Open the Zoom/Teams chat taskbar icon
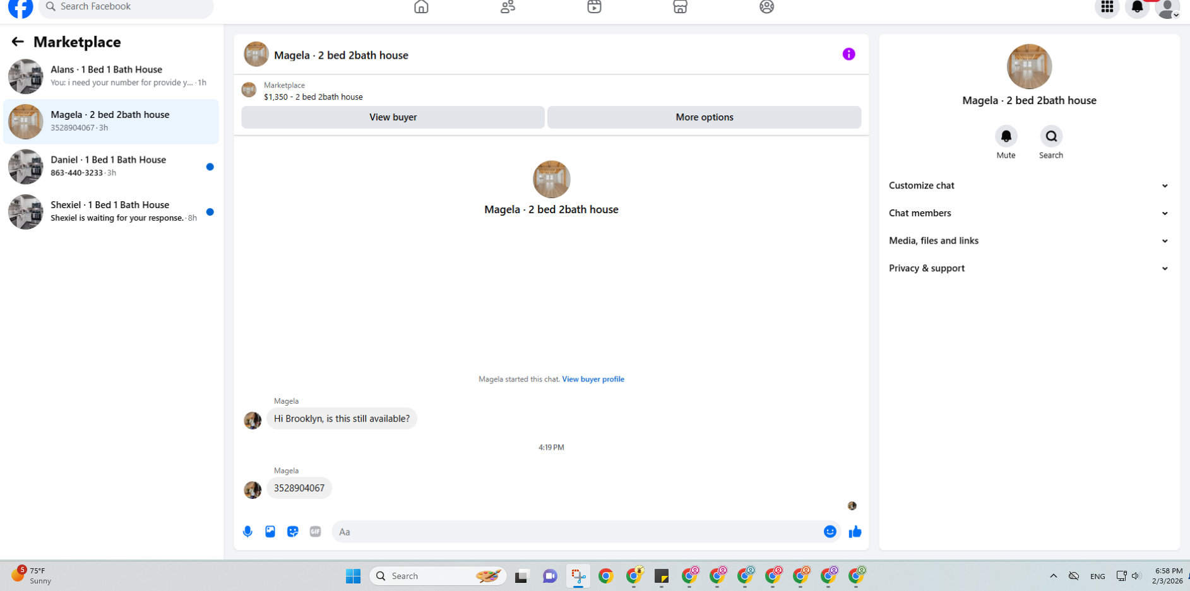Image resolution: width=1190 pixels, height=591 pixels. pyautogui.click(x=550, y=576)
